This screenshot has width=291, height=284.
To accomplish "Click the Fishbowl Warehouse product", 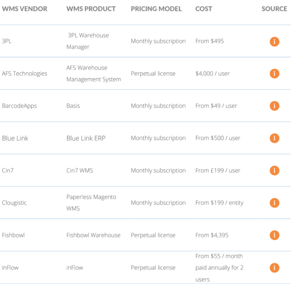I will click(x=93, y=235).
